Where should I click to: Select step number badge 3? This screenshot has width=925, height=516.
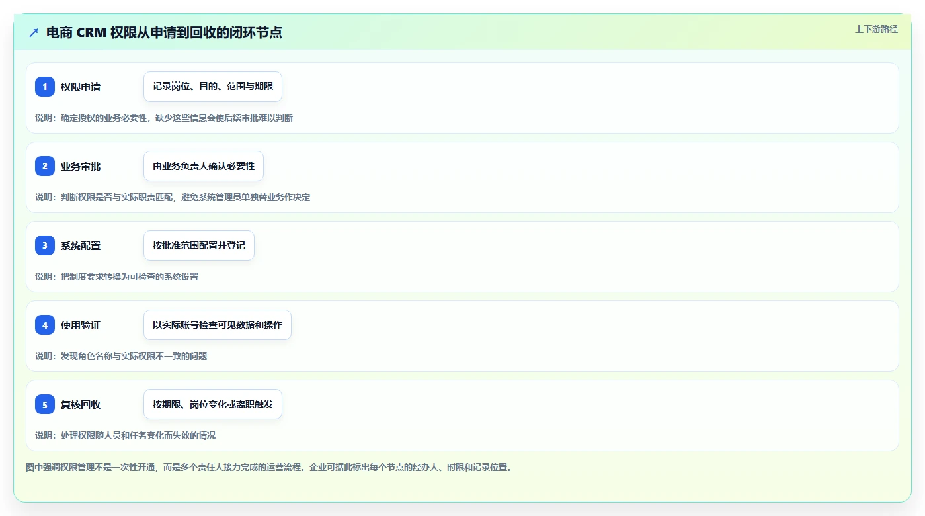(45, 245)
